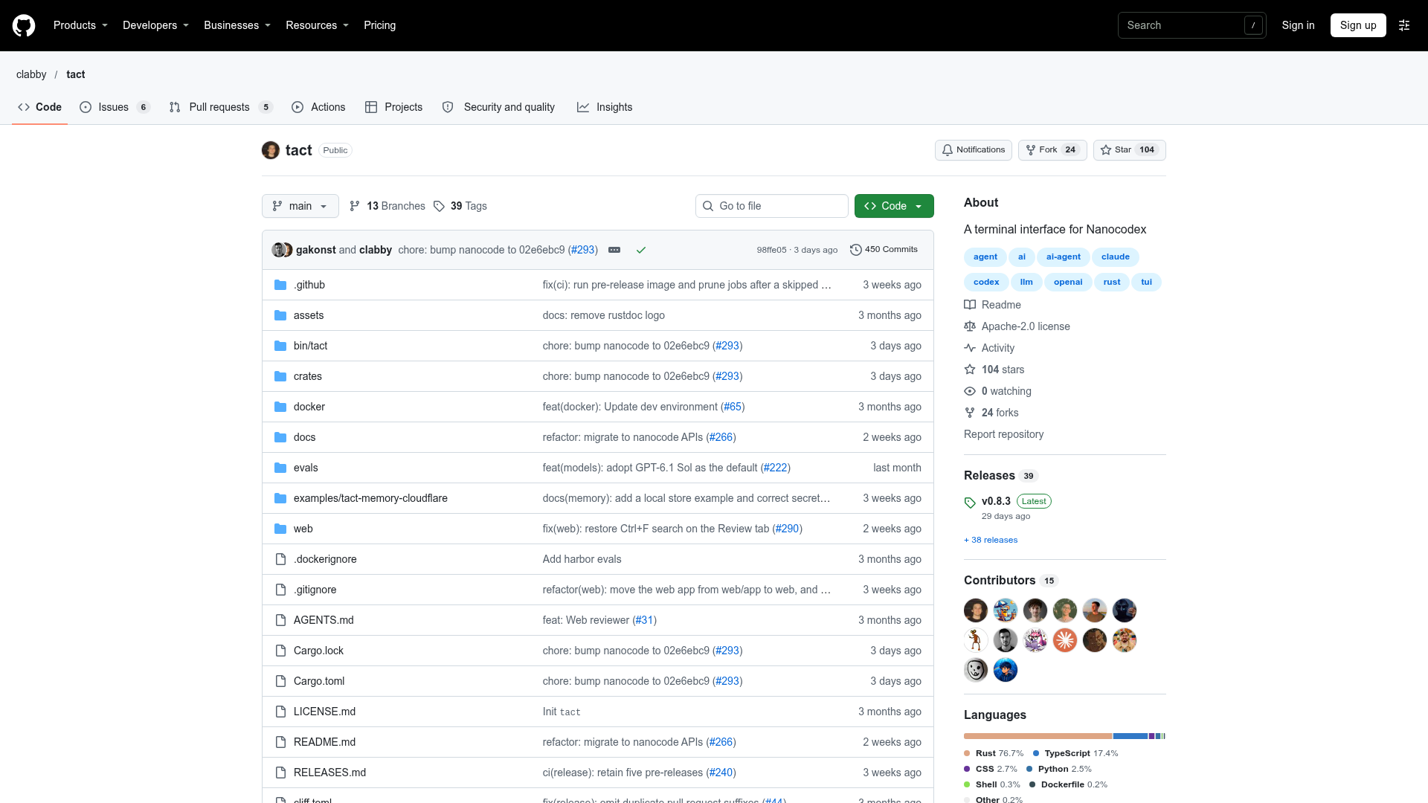Click the tact owner avatar beside repo name
The width and height of the screenshot is (1428, 803).
pyautogui.click(x=271, y=150)
